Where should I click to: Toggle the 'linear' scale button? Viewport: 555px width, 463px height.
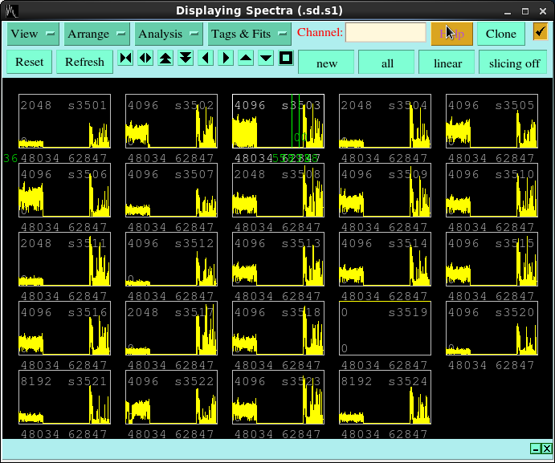(x=447, y=63)
